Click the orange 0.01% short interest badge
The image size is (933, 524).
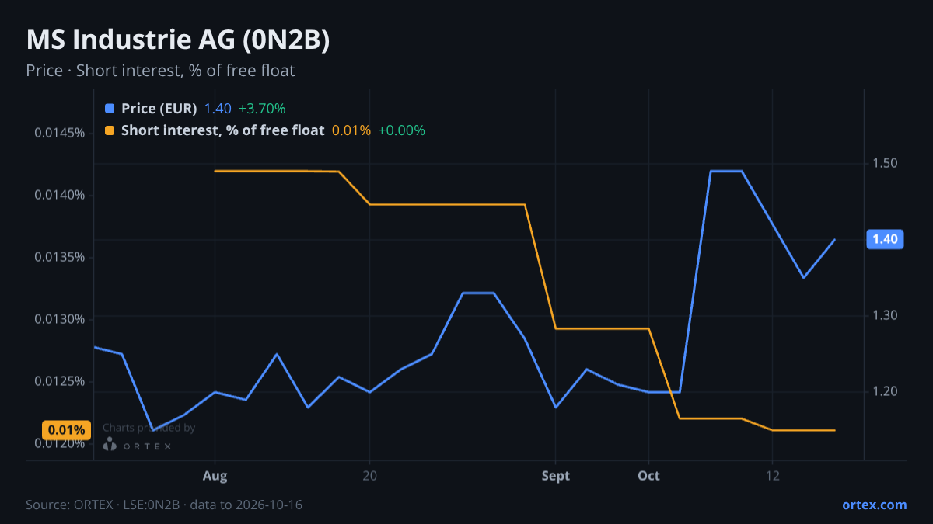(x=66, y=429)
